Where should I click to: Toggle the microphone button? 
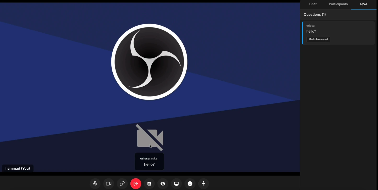(95, 184)
